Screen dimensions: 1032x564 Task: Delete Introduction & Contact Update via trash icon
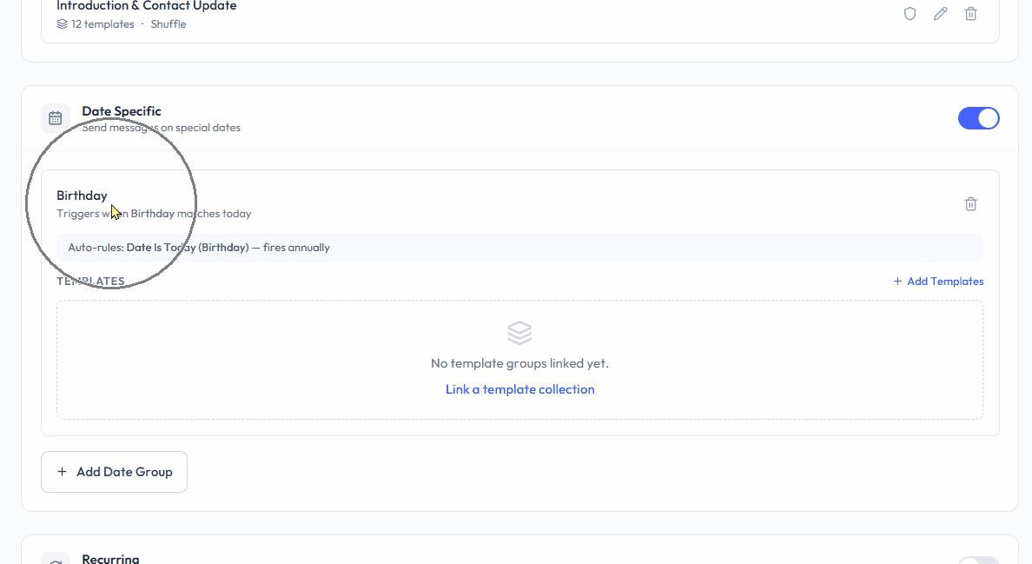970,14
